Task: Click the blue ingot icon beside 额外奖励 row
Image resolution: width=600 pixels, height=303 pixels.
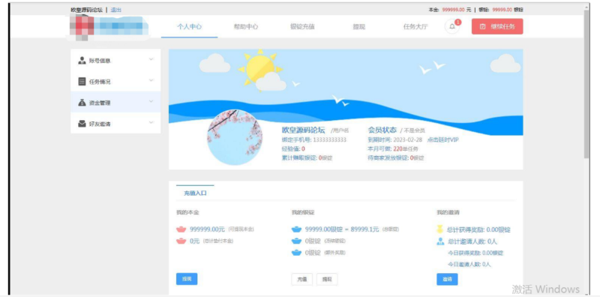Action: 296,253
